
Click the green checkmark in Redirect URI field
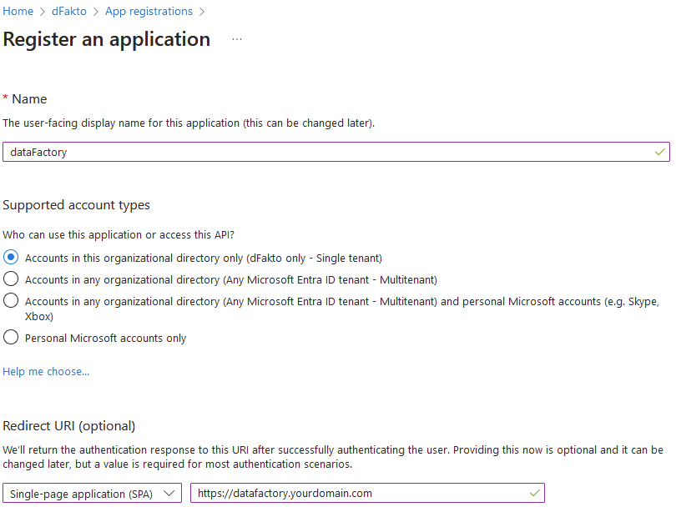(x=535, y=493)
